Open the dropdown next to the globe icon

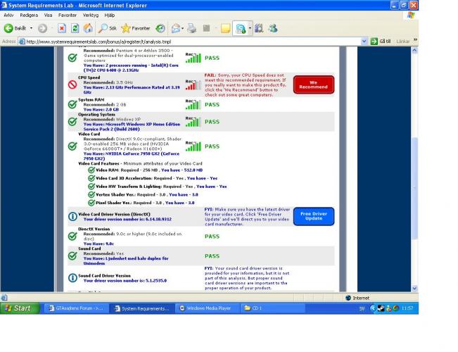pos(250,29)
